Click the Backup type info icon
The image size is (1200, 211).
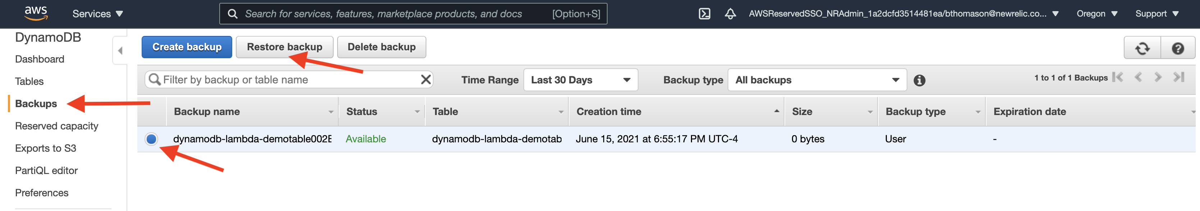(x=919, y=80)
